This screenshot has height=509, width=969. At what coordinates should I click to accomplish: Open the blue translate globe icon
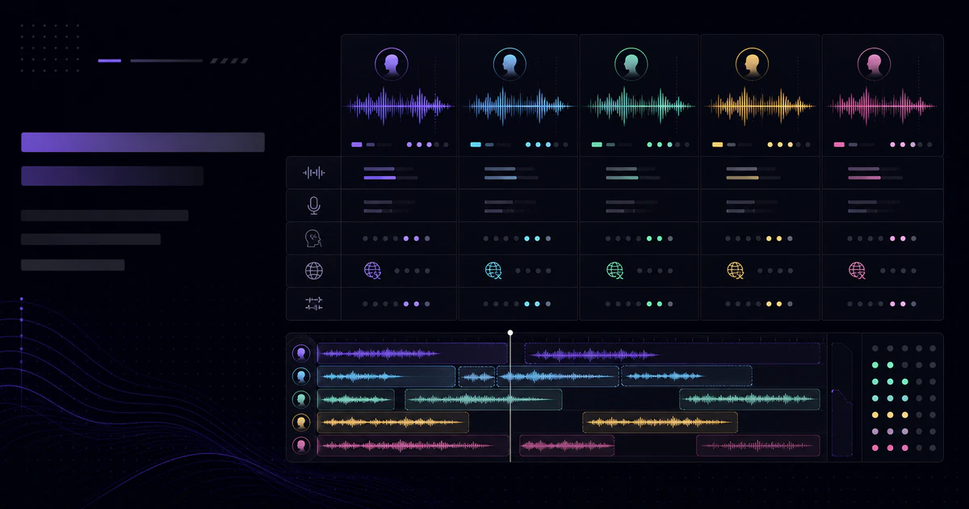pyautogui.click(x=493, y=271)
